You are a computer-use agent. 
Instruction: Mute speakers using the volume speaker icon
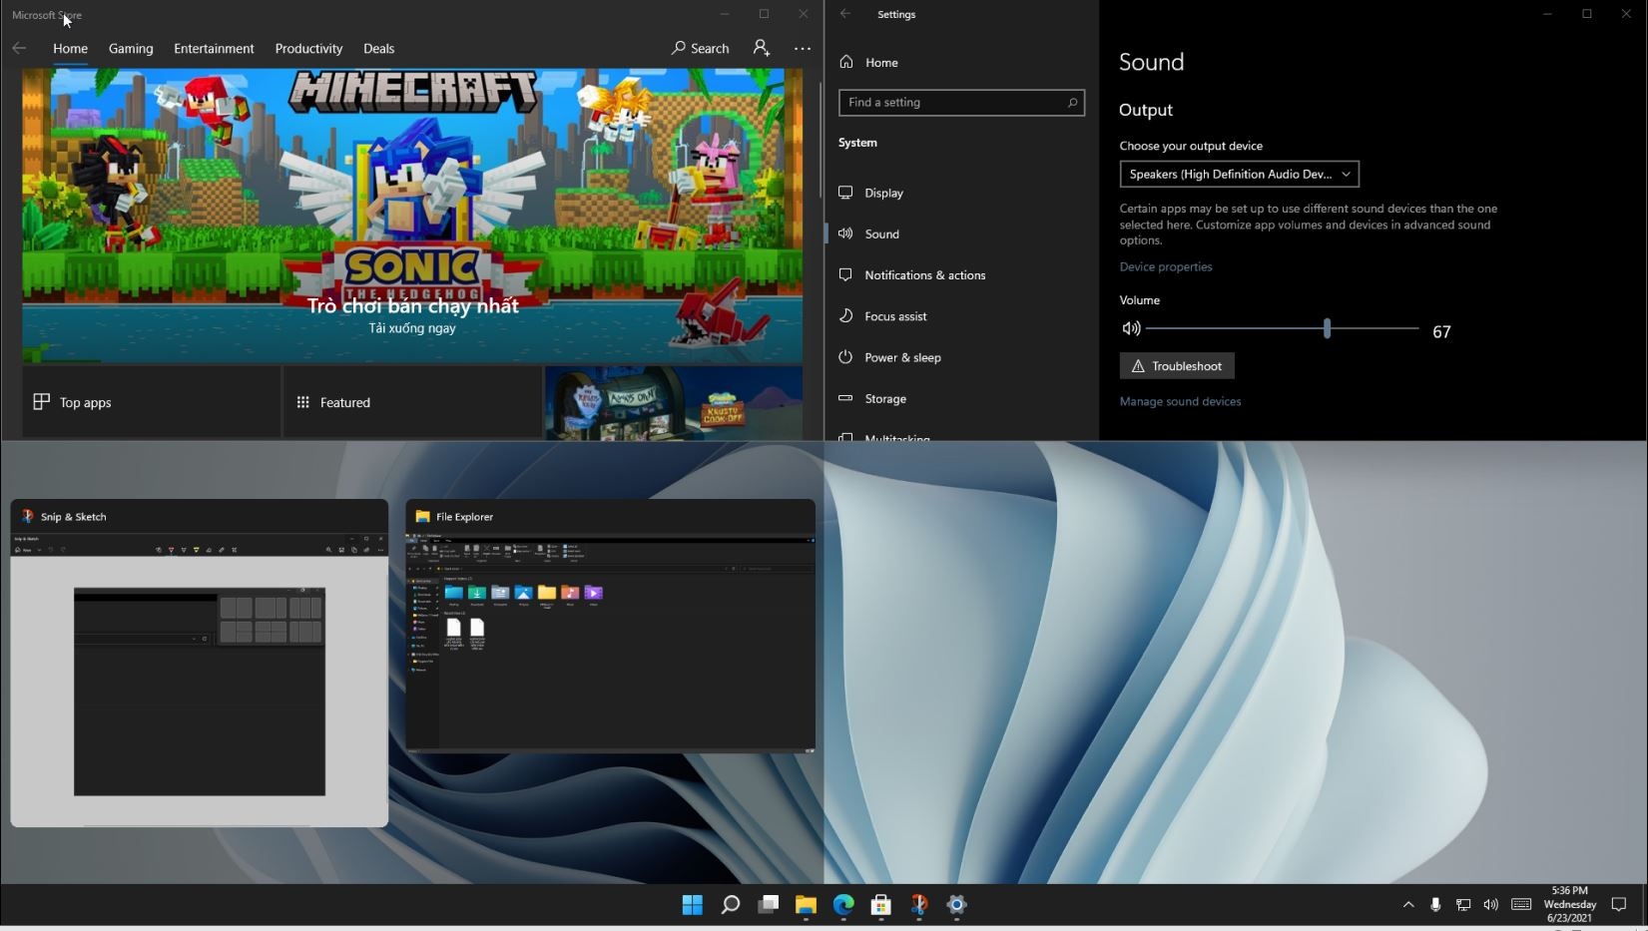point(1131,328)
